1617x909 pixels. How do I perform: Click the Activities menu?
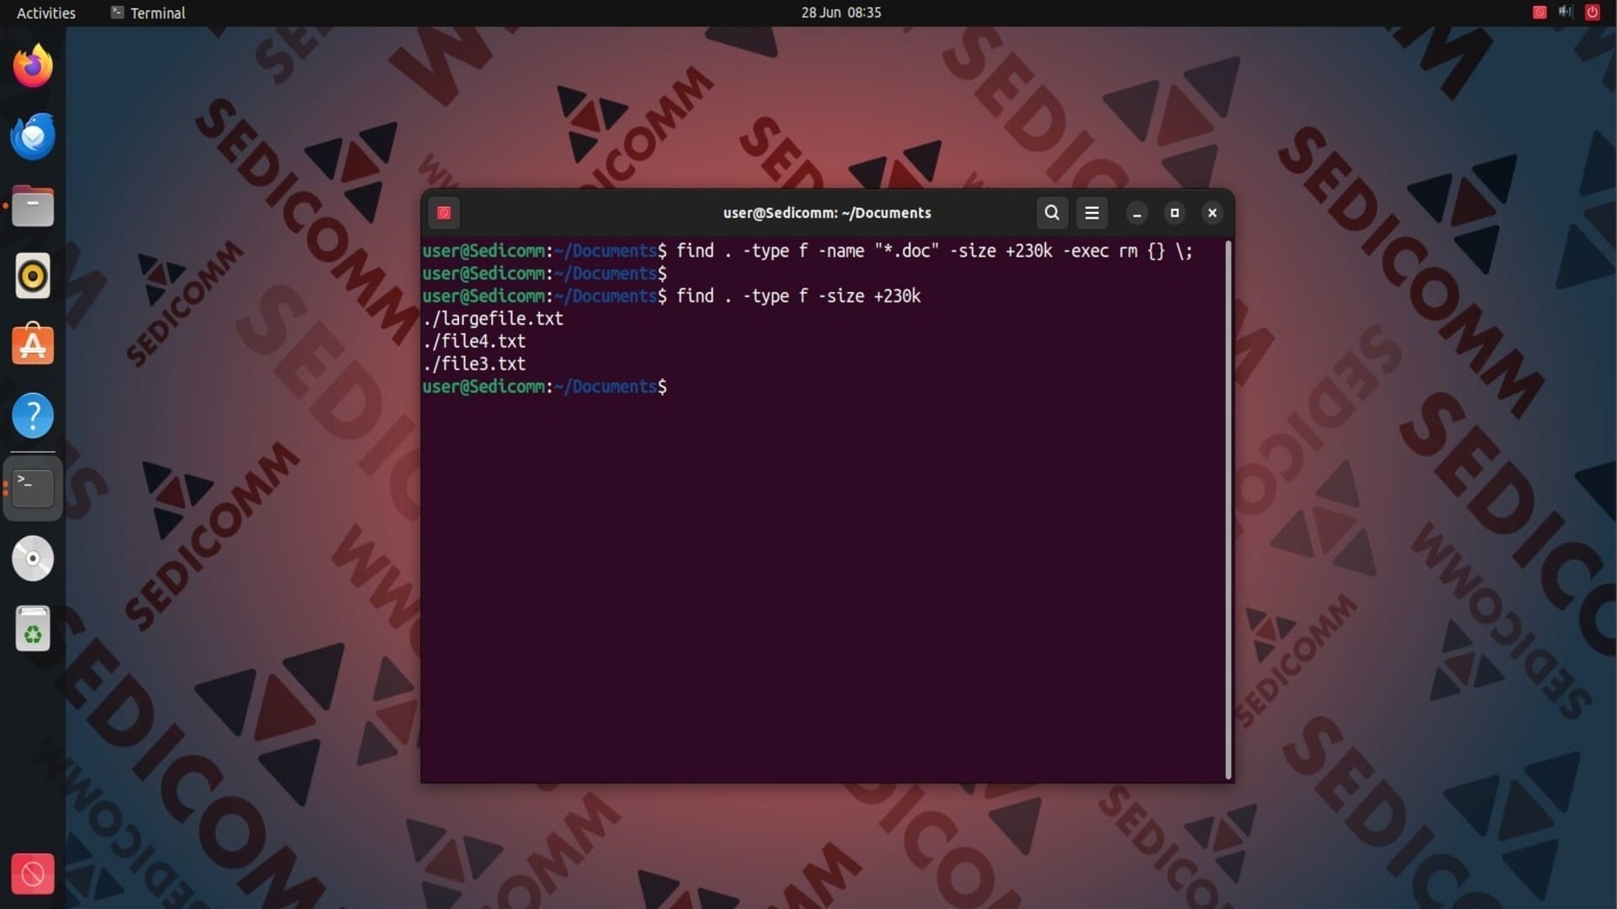[46, 13]
